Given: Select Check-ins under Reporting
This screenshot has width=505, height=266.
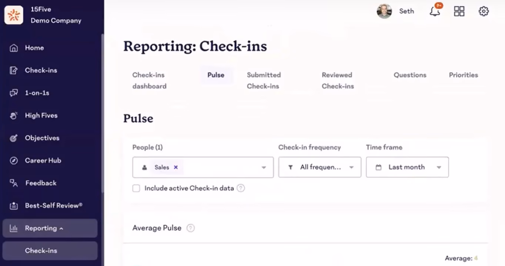Looking at the screenshot, I should tap(50, 250).
